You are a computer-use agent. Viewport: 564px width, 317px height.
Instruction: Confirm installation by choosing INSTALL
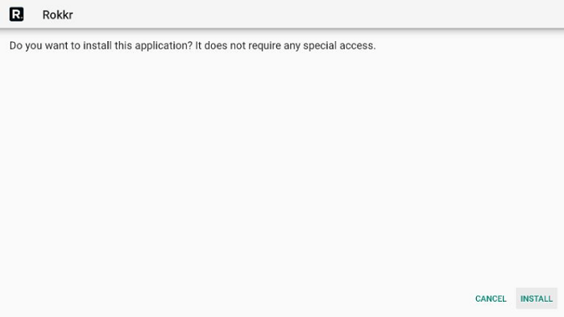(x=537, y=298)
